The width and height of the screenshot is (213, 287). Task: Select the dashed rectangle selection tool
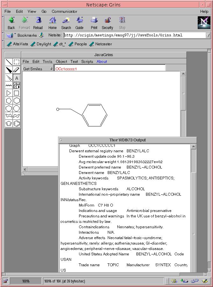pyautogui.click(x=17, y=62)
